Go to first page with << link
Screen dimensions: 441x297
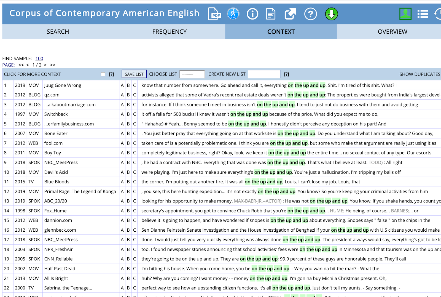21,65
